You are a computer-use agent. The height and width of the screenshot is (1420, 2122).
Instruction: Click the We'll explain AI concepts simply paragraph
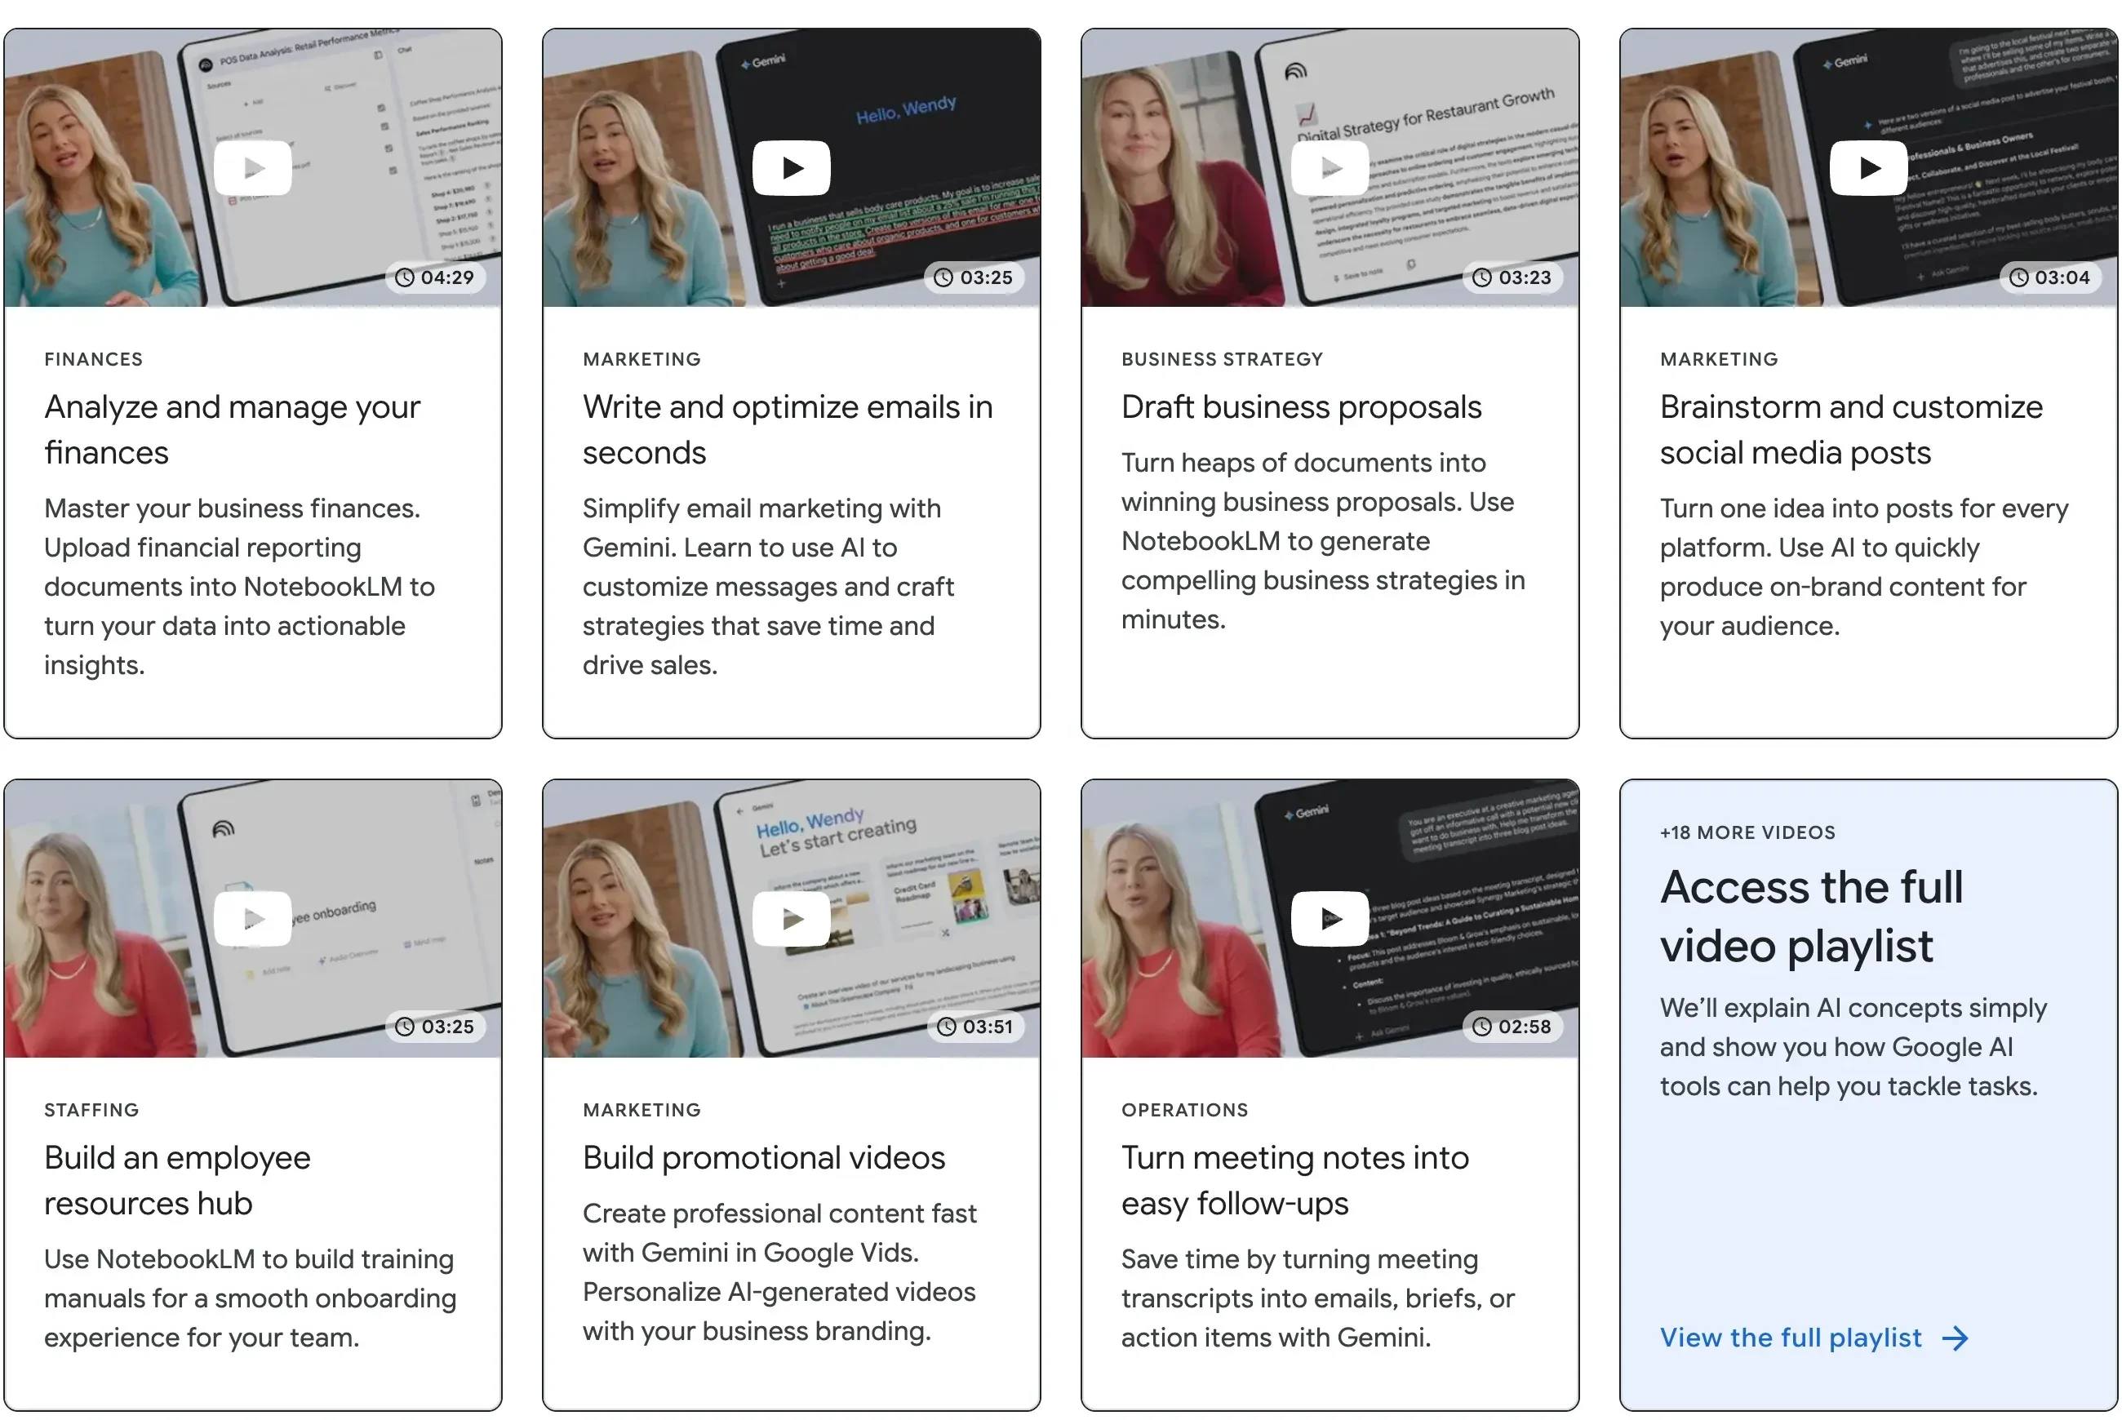coord(1853,1046)
